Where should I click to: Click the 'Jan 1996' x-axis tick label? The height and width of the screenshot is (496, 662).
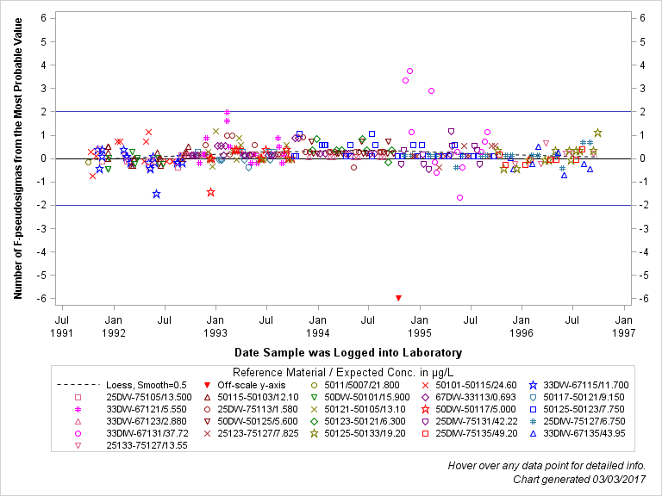tap(521, 326)
